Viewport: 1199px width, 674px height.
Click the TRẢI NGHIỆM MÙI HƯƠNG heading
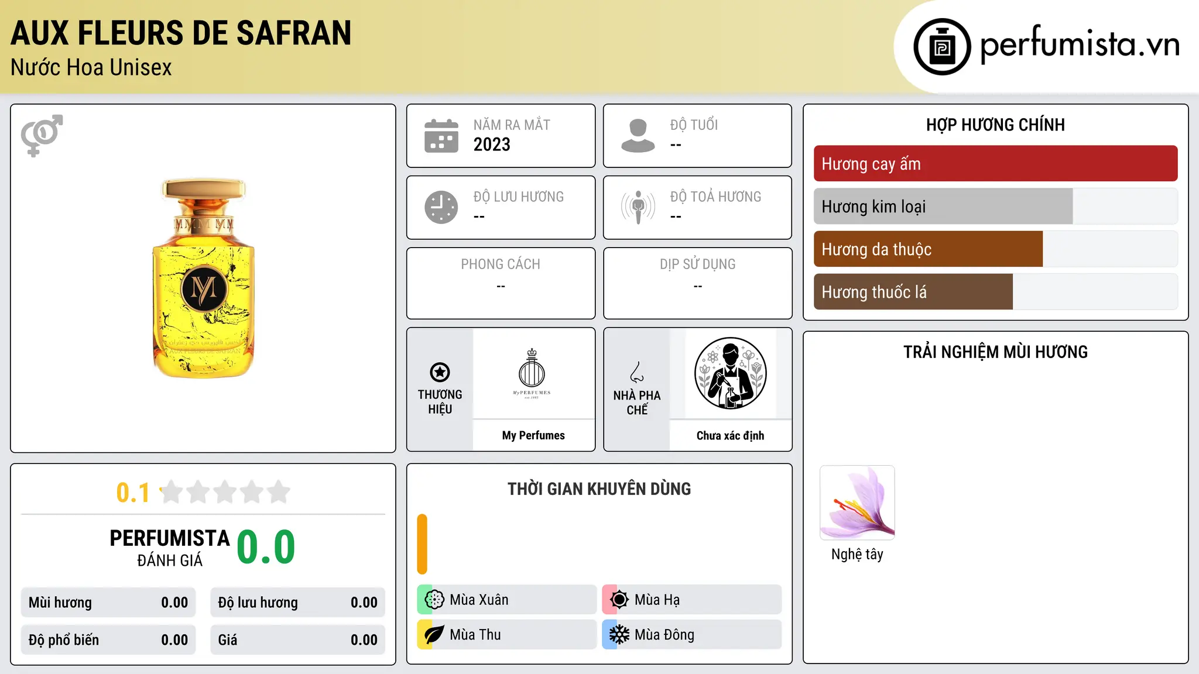click(x=995, y=352)
